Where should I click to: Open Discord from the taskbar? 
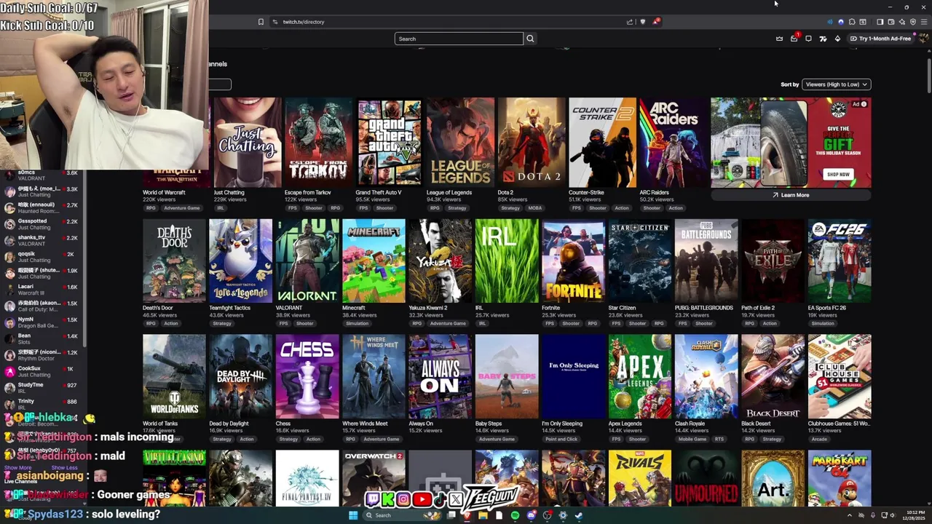click(x=532, y=515)
